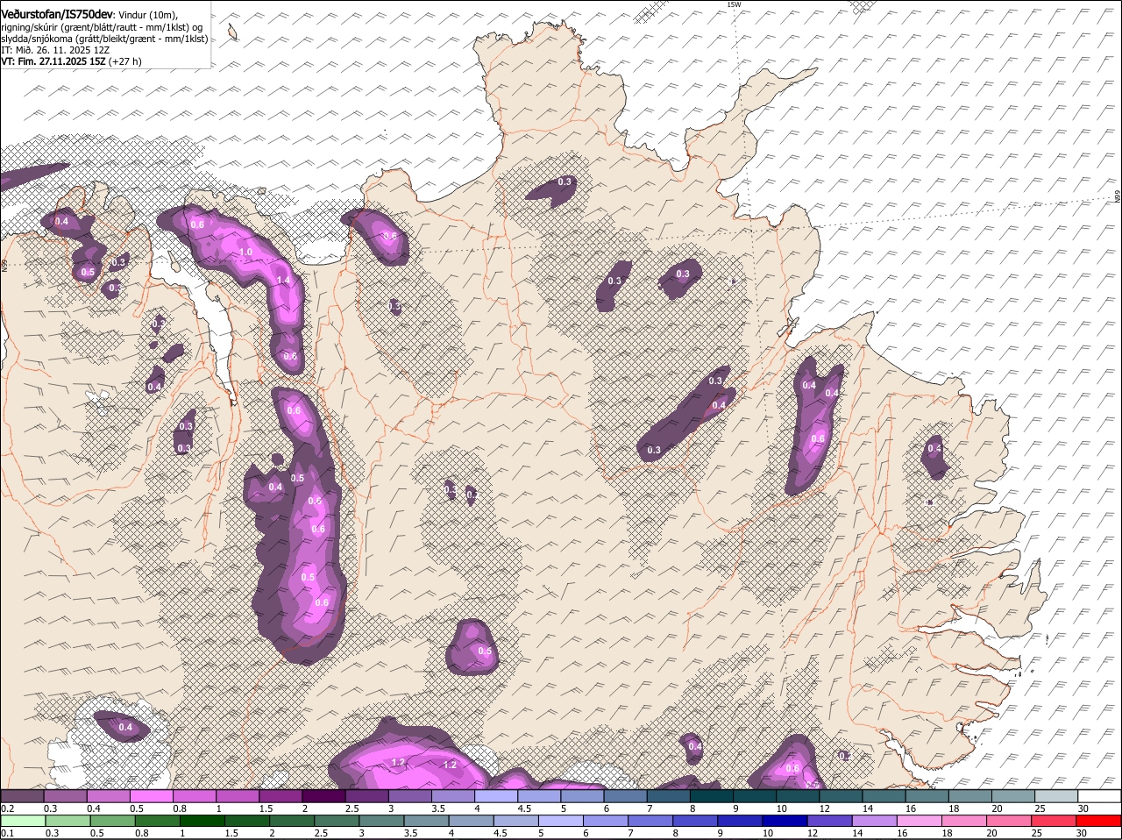Choose the darkest purple 2–2.5 swatch in top legend
1122x840 pixels.
(323, 796)
